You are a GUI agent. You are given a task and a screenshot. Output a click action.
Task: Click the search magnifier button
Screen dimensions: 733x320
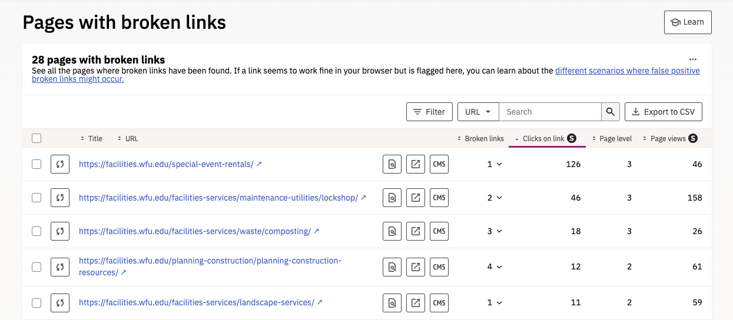(611, 112)
